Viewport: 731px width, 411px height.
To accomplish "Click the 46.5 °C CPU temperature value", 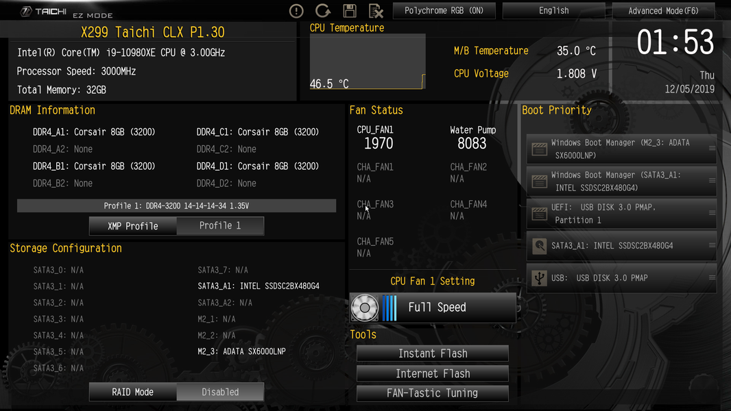I will 329,84.
